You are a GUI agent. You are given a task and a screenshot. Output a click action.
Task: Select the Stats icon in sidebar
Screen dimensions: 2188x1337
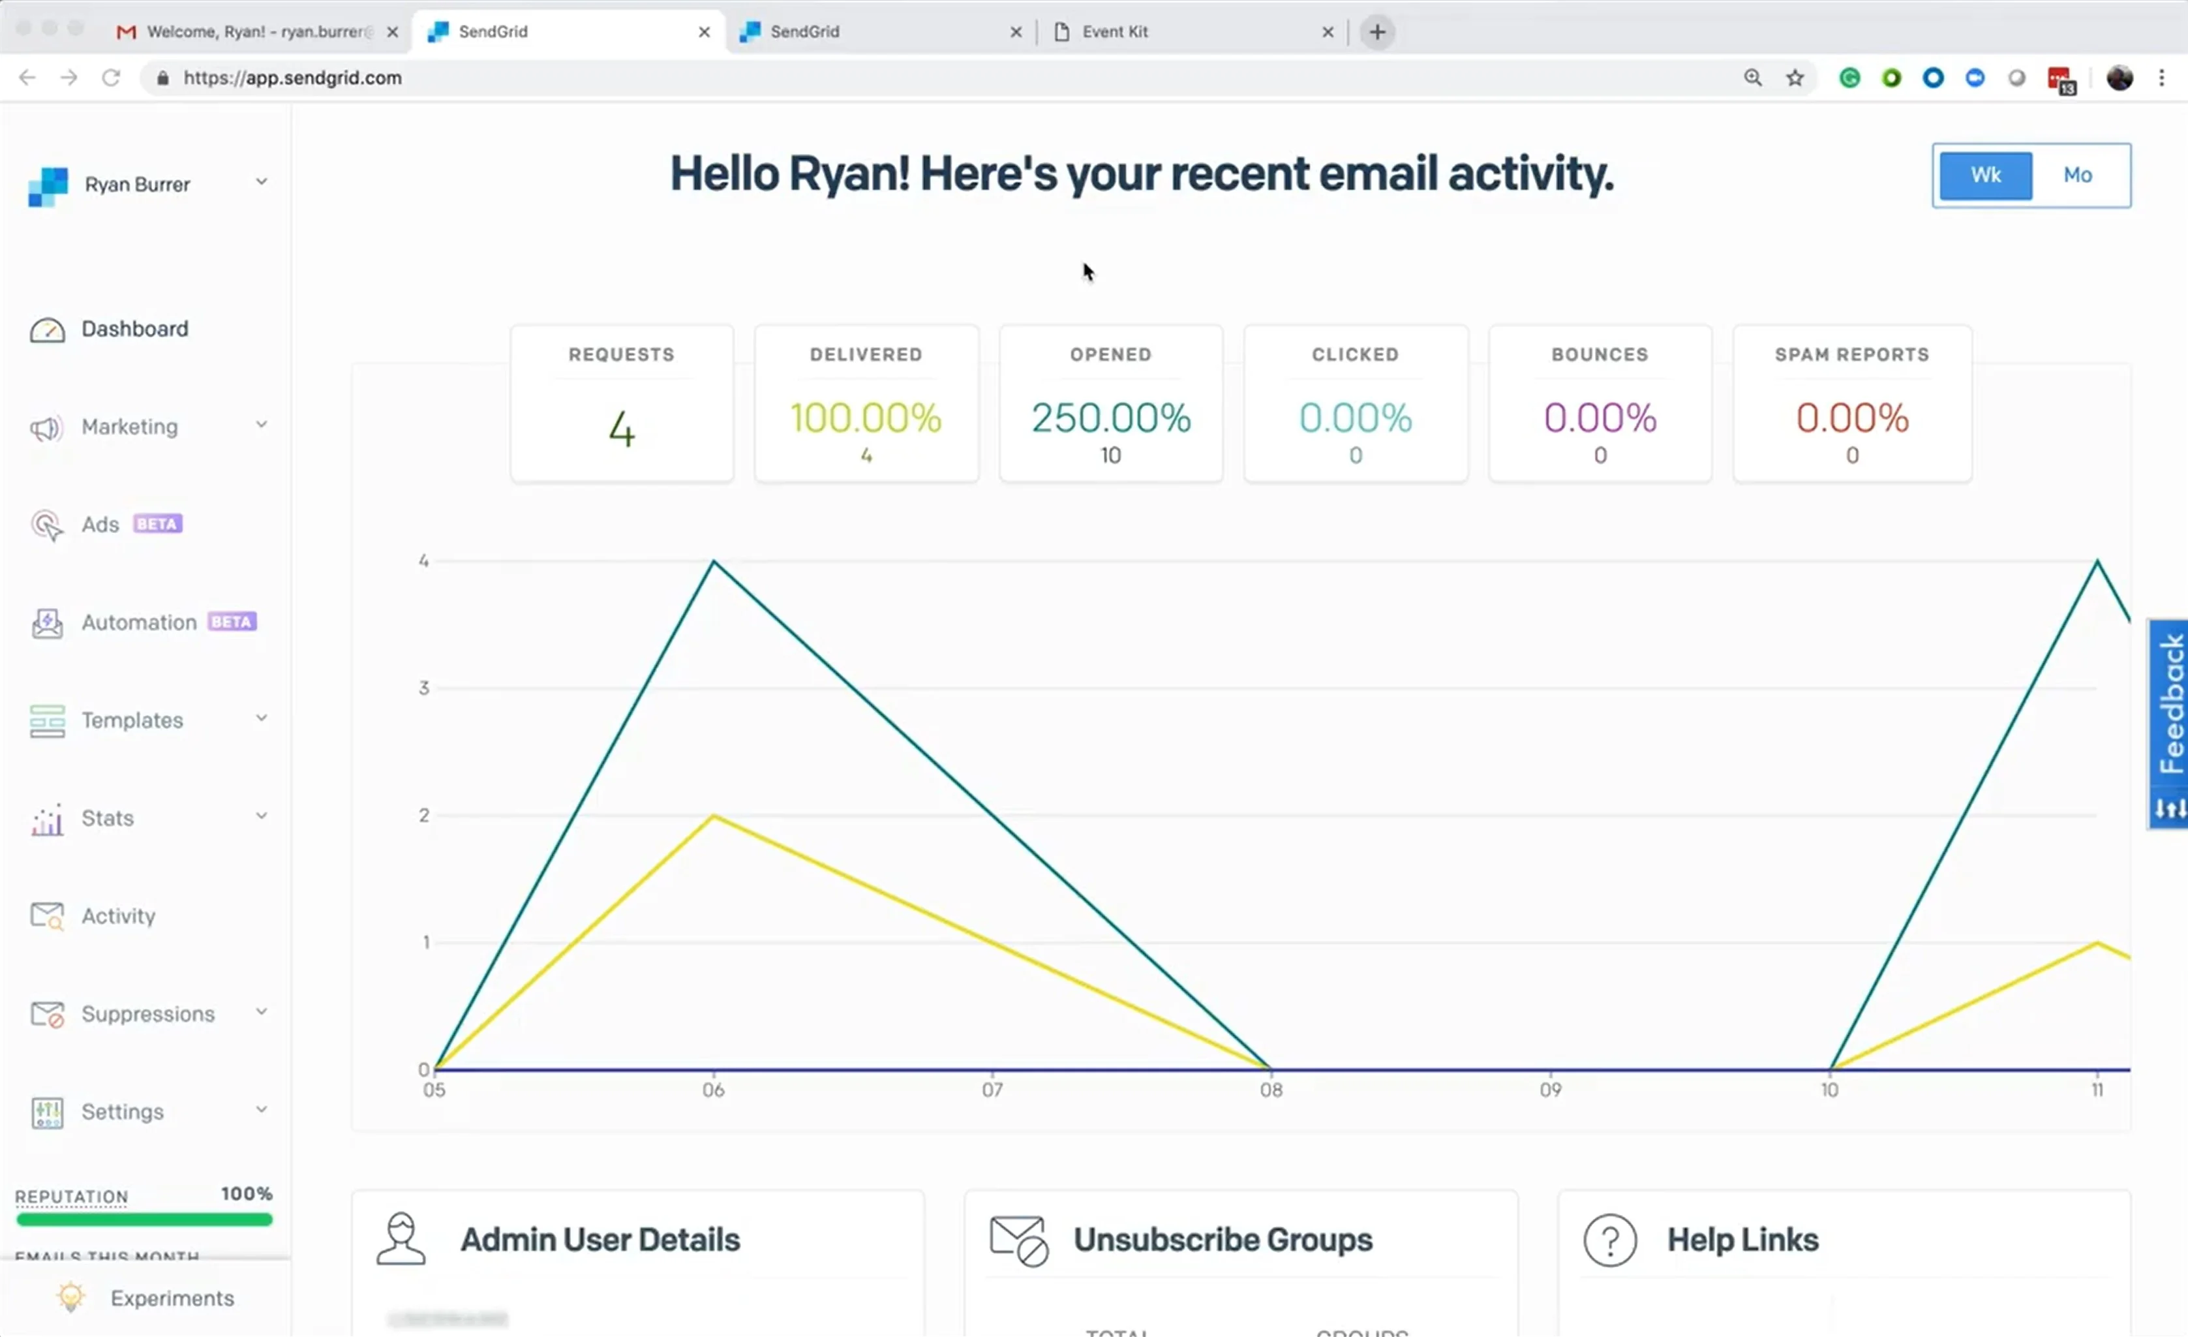(x=47, y=818)
